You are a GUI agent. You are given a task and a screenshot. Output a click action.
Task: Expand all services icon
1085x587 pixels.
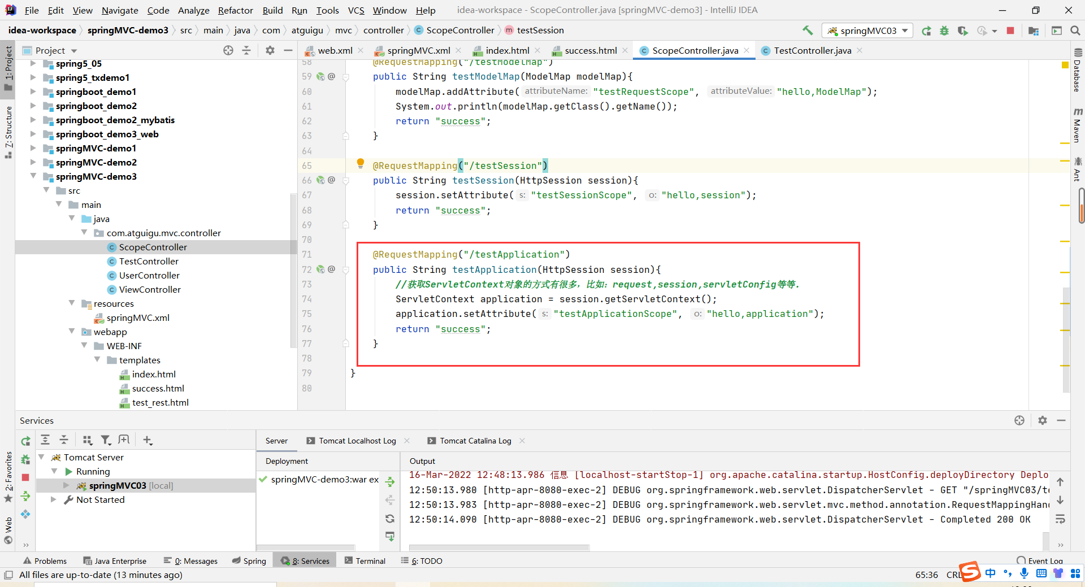tap(45, 440)
